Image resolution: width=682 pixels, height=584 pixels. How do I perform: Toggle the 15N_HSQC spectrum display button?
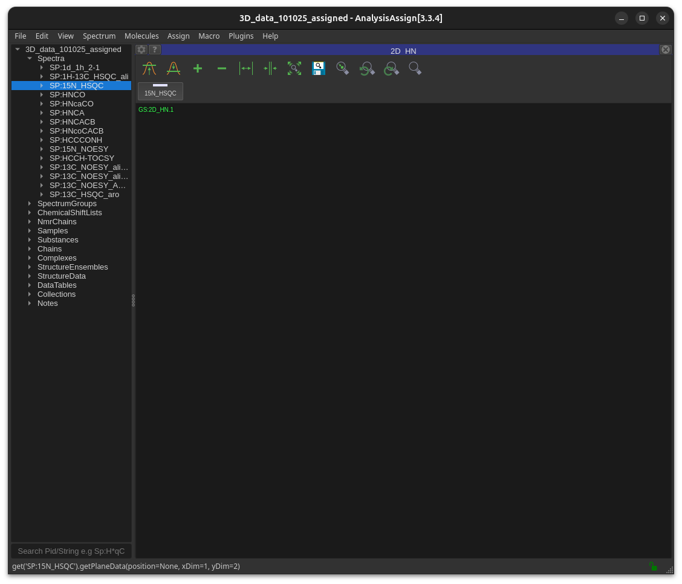point(160,91)
